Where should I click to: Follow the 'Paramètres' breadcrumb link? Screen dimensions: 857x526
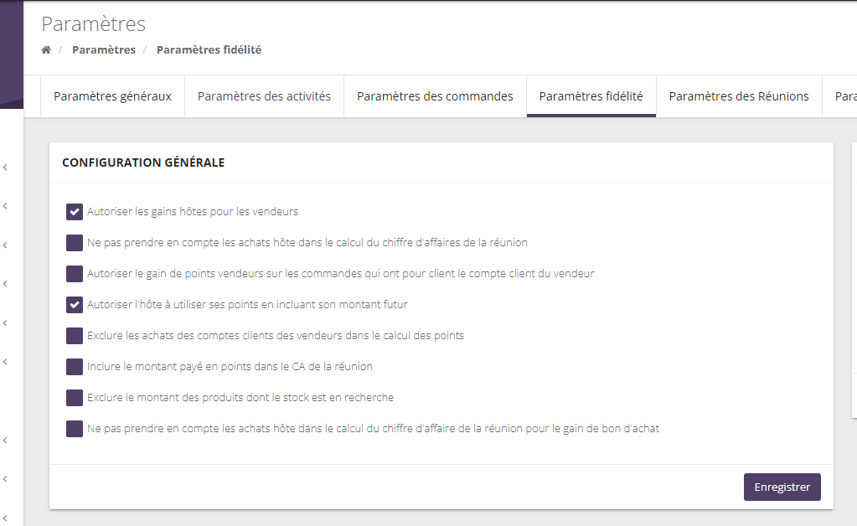(104, 50)
